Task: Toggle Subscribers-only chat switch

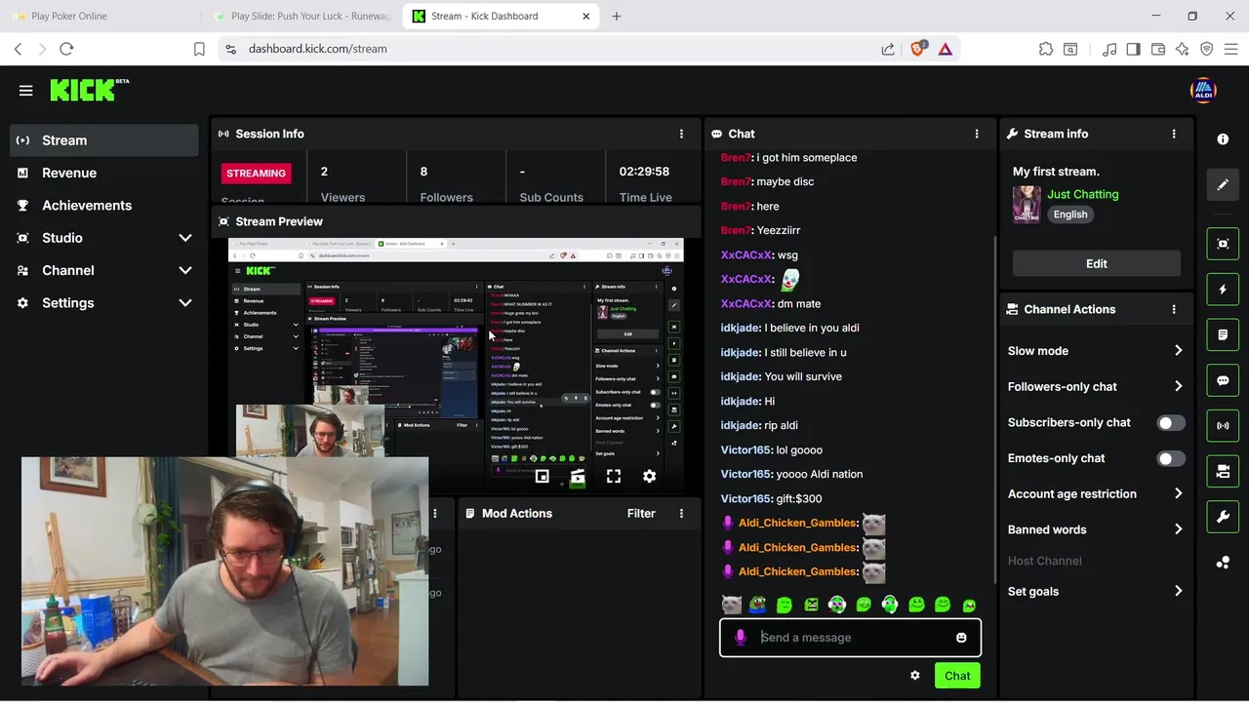Action: click(x=1170, y=422)
